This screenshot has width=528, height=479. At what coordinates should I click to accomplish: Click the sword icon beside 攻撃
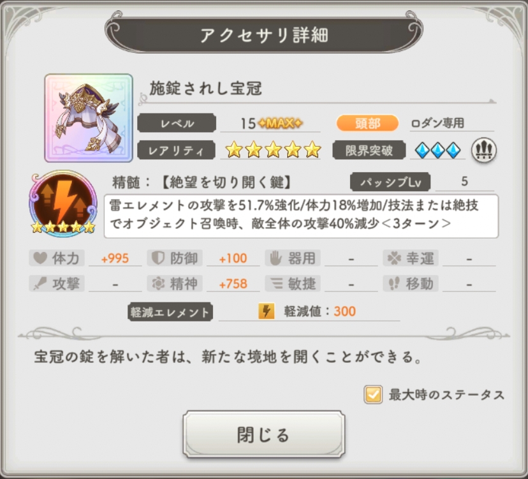point(40,284)
